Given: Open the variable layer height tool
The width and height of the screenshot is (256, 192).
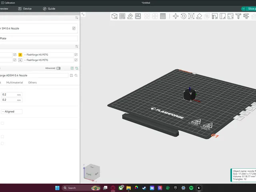Looking at the screenshot, I should [x=163, y=16].
